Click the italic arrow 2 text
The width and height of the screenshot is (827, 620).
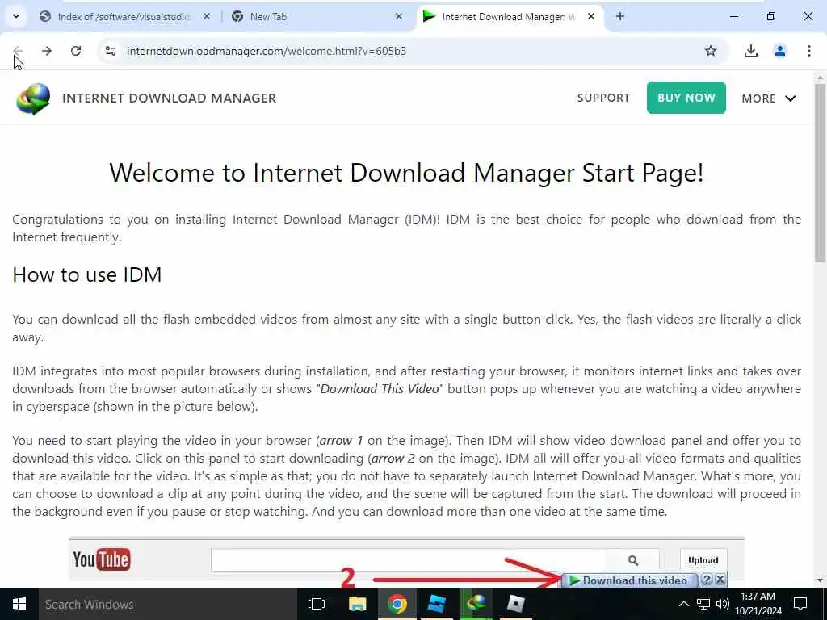coord(393,459)
